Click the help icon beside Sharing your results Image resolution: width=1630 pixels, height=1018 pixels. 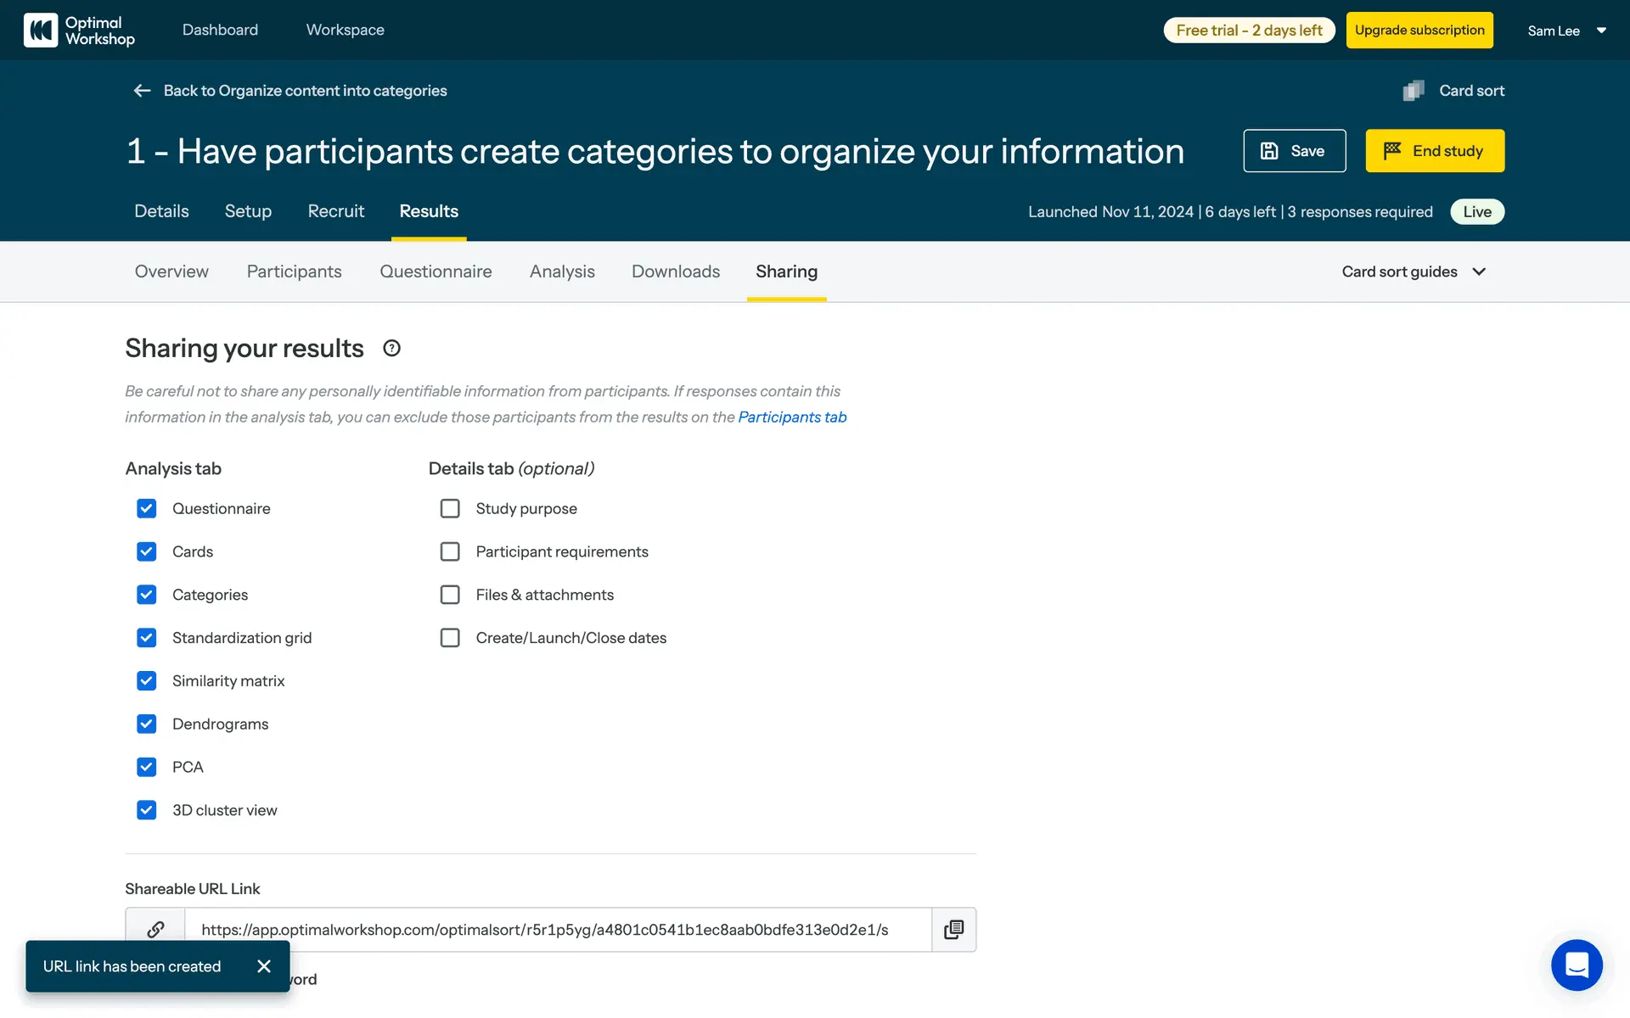pyautogui.click(x=391, y=348)
